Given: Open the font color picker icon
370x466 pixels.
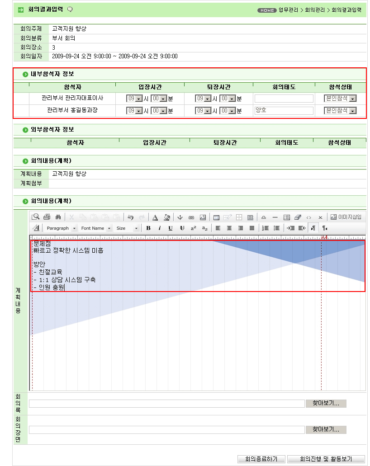Looking at the screenshot, I should pyautogui.click(x=155, y=217).
